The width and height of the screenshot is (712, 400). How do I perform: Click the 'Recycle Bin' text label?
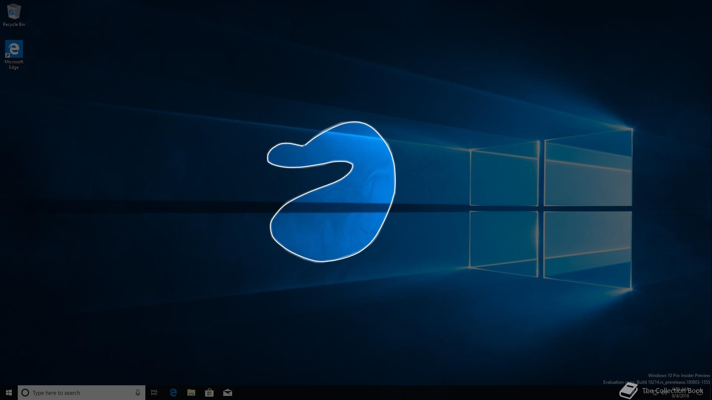[14, 24]
